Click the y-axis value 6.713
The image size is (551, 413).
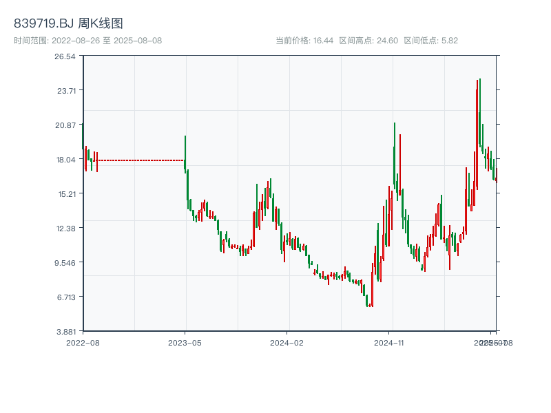pyautogui.click(x=66, y=297)
